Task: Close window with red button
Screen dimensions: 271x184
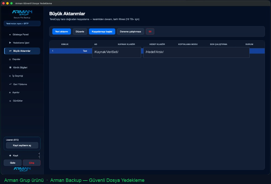Action: (3, 3)
